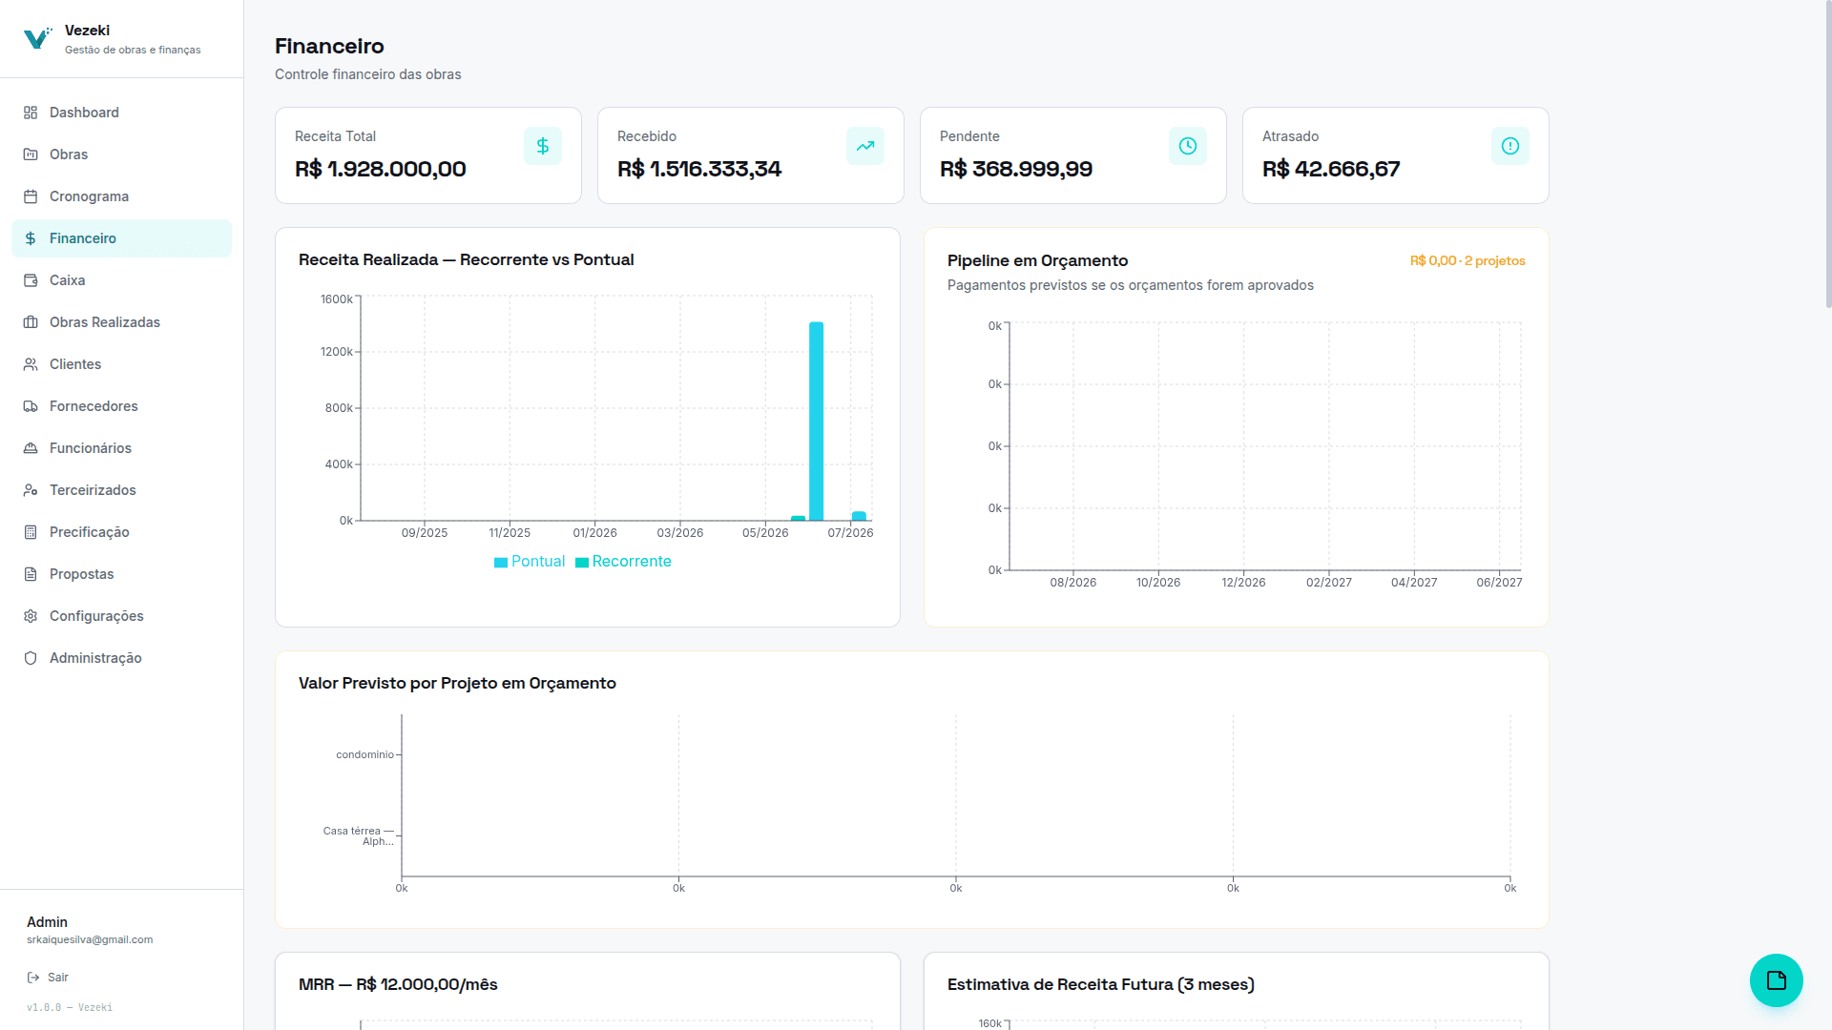Toggle the Recorrente legend entry
Viewport: 1832px width, 1030px height.
tap(623, 562)
